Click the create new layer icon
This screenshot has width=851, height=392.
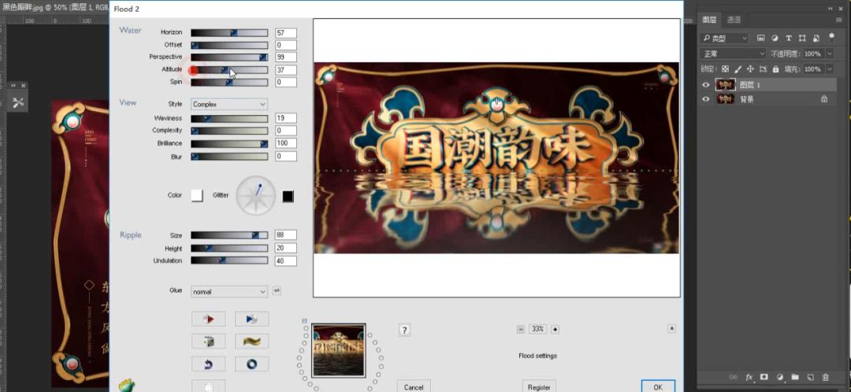[810, 377]
